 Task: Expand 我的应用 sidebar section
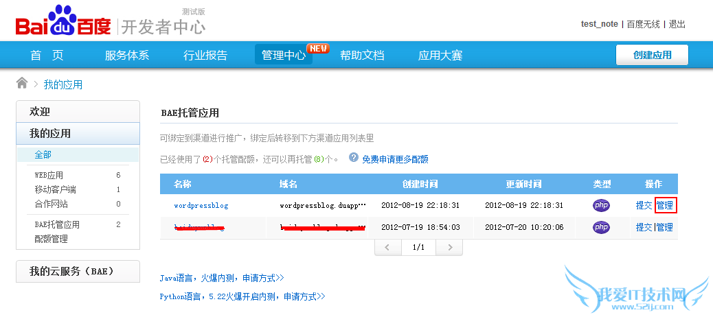[x=50, y=133]
